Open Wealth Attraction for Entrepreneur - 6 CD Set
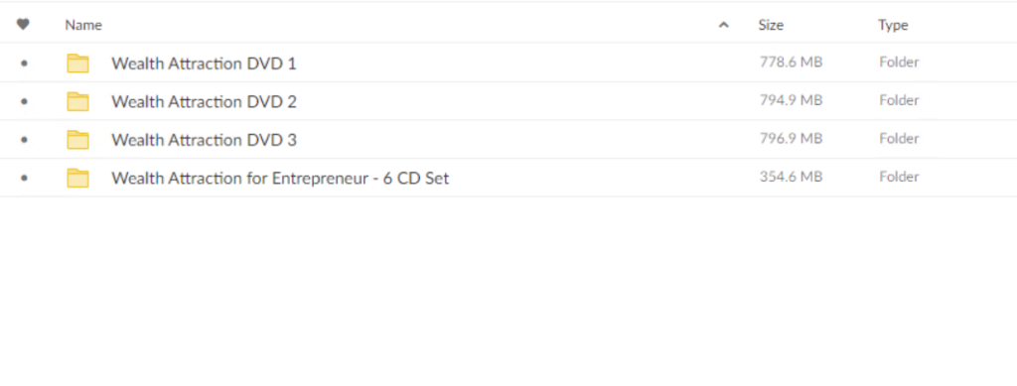 (280, 178)
